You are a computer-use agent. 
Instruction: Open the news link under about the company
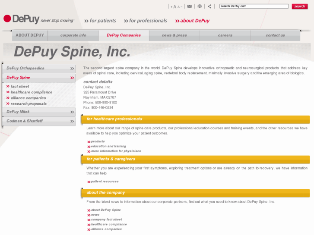(95, 215)
